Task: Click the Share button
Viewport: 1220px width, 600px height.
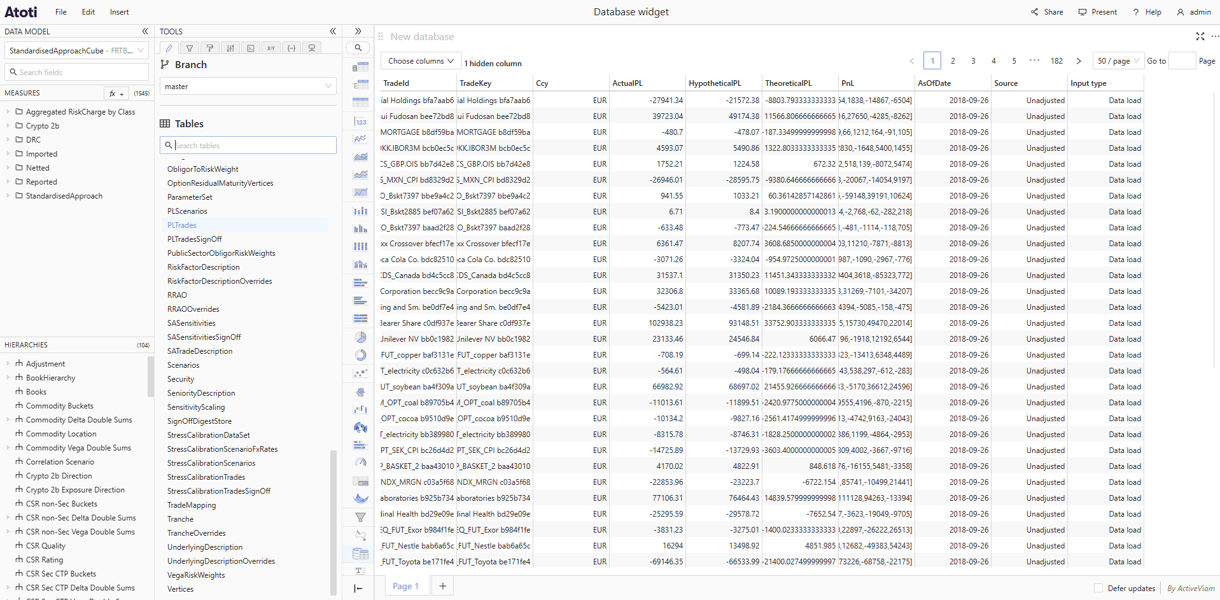Action: coord(1047,12)
